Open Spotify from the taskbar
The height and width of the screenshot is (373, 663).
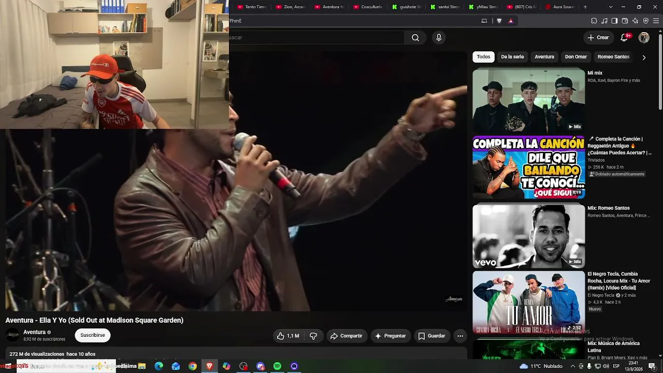[x=277, y=366]
